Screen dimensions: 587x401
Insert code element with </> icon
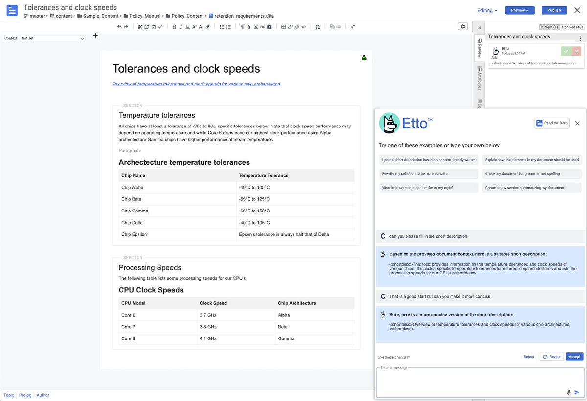pyautogui.click(x=303, y=27)
